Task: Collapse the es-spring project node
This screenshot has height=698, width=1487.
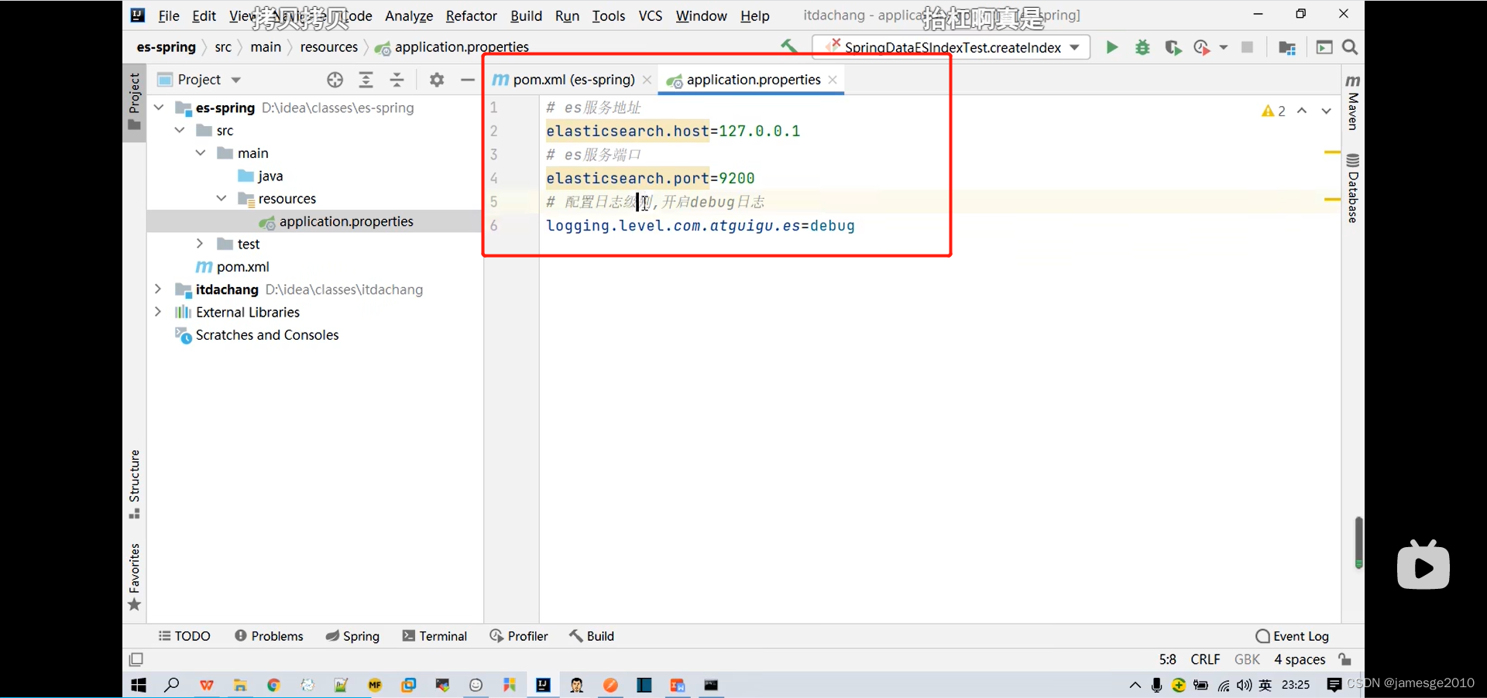Action: [x=159, y=108]
